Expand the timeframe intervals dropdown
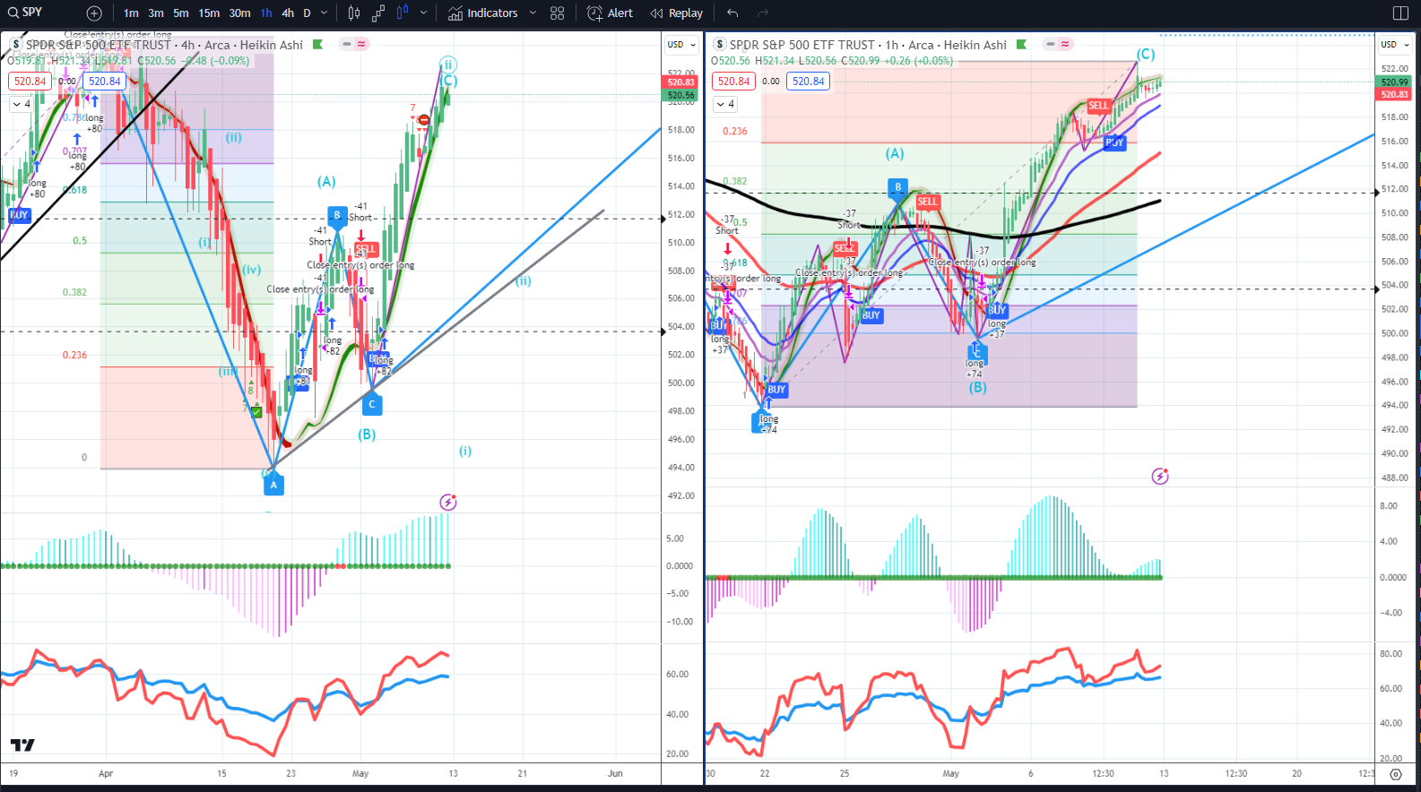This screenshot has height=792, width=1421. click(325, 13)
